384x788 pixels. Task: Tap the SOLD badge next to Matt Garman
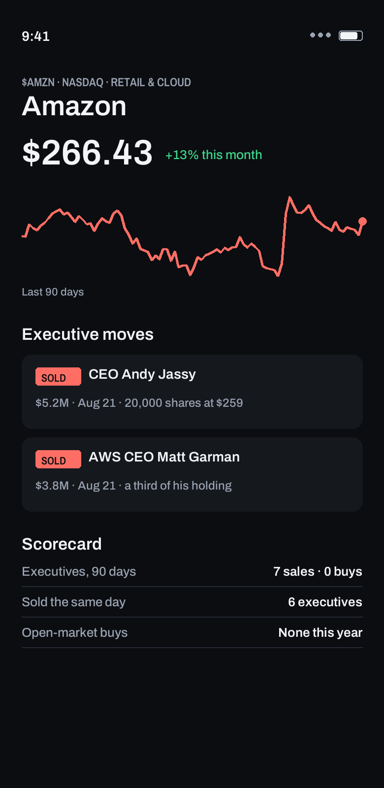[58, 460]
